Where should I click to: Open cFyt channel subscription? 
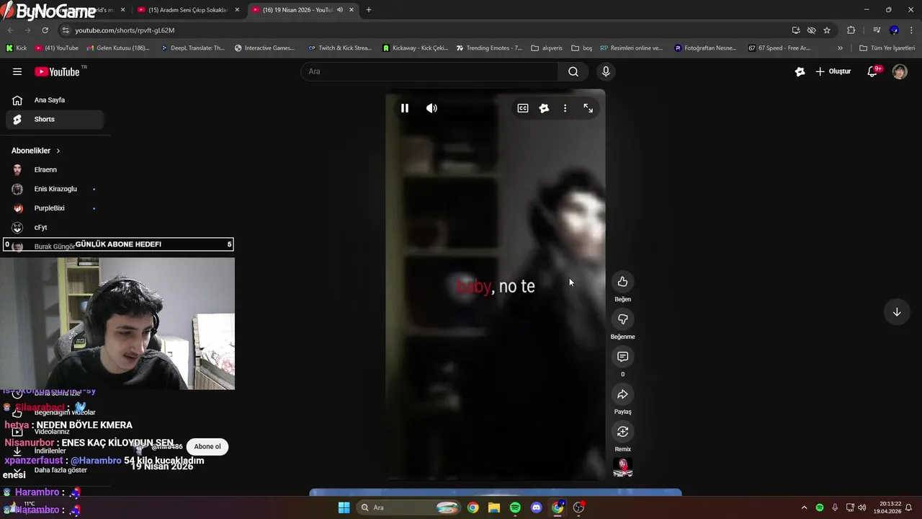[55, 227]
